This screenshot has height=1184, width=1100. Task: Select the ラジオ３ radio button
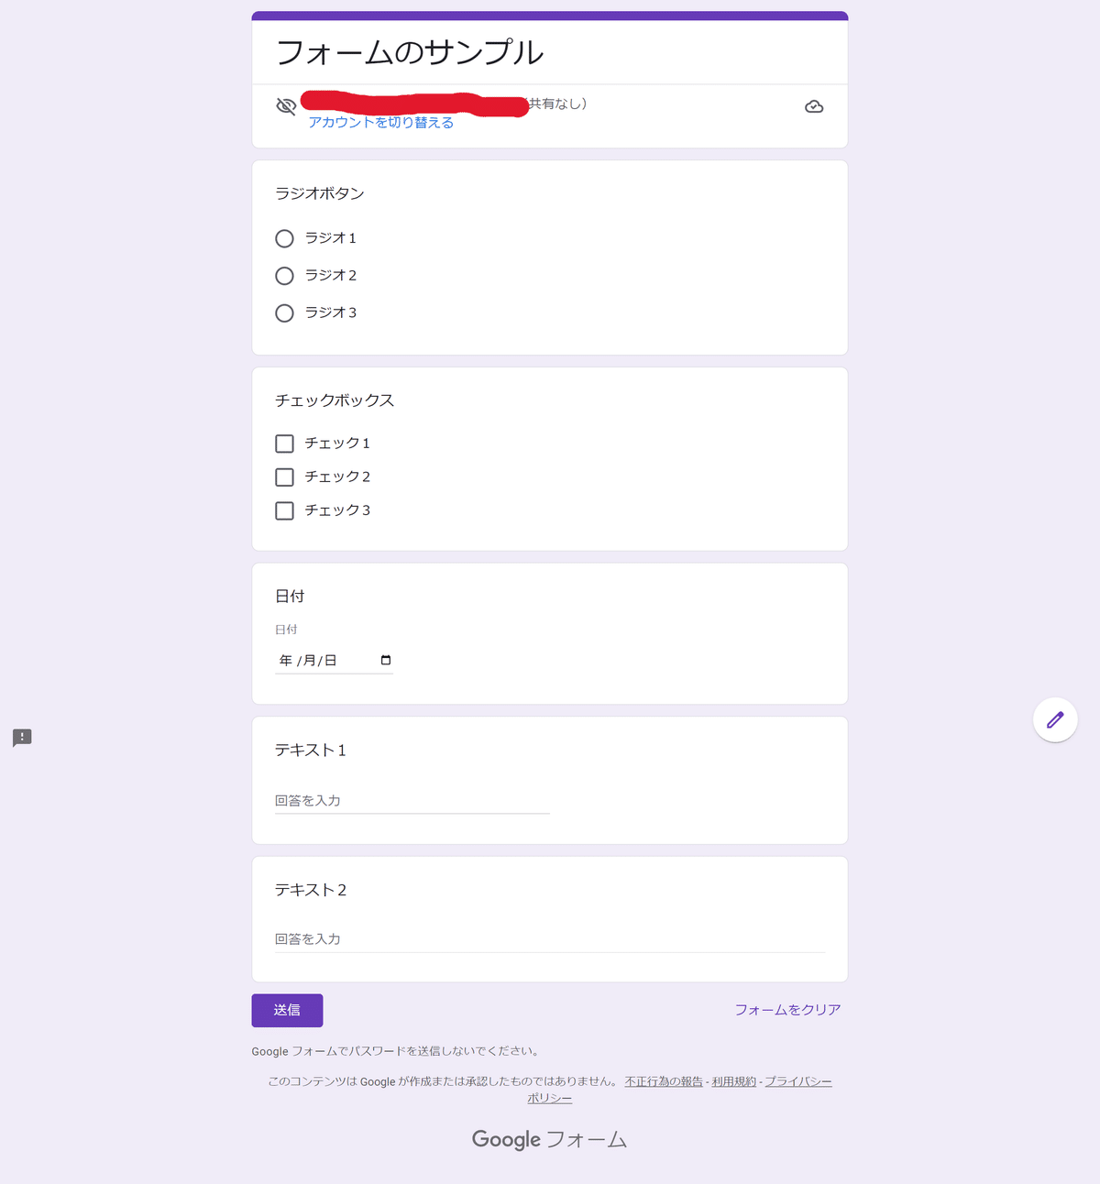[x=284, y=313]
